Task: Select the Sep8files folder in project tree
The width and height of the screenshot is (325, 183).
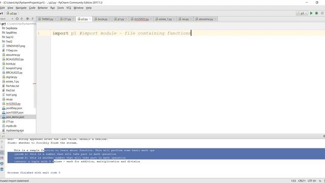Action: [10, 33]
